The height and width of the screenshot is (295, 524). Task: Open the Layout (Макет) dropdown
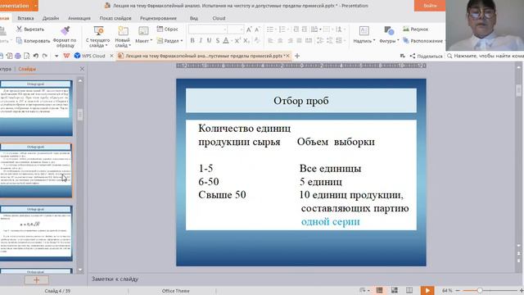click(x=143, y=40)
